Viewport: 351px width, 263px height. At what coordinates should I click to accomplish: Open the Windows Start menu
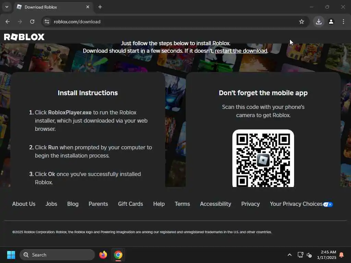(x=11, y=255)
